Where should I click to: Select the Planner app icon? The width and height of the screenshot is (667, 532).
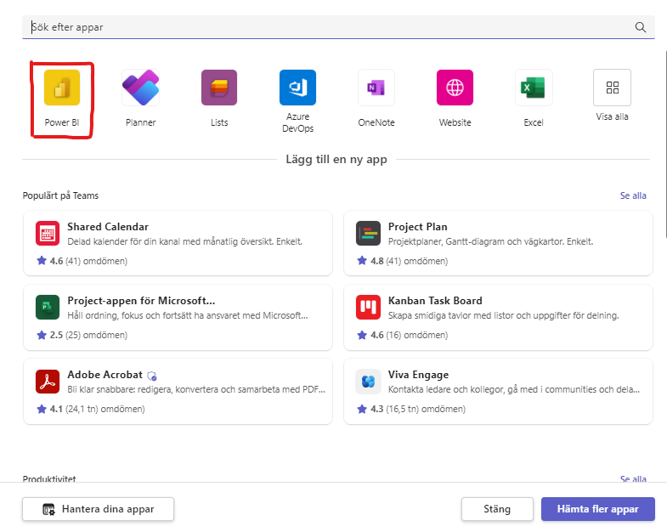pyautogui.click(x=140, y=88)
